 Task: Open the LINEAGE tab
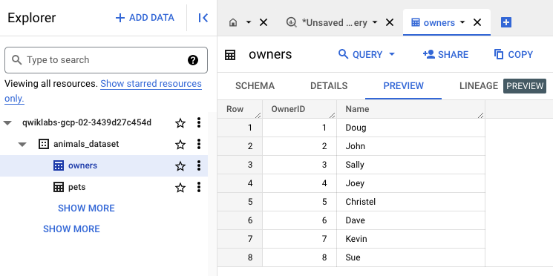point(479,86)
